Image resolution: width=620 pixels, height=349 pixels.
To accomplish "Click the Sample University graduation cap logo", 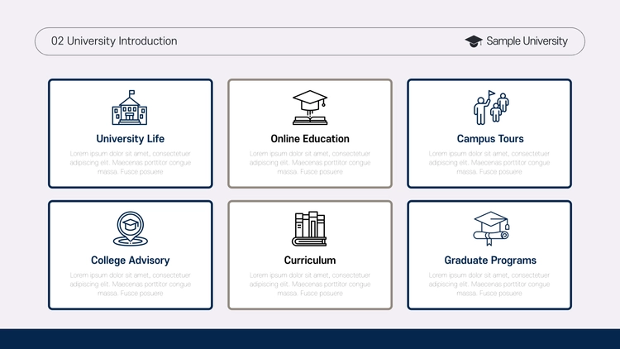I will 474,41.
